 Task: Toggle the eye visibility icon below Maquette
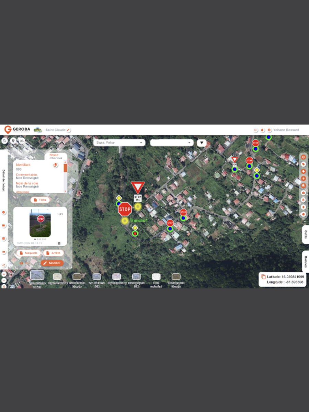(x=22, y=263)
